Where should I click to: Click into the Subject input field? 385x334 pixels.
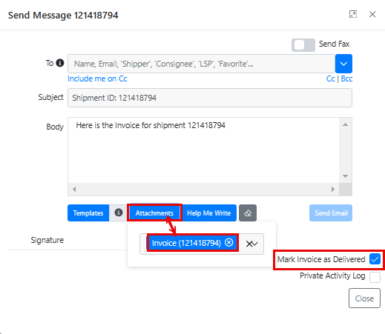[210, 98]
